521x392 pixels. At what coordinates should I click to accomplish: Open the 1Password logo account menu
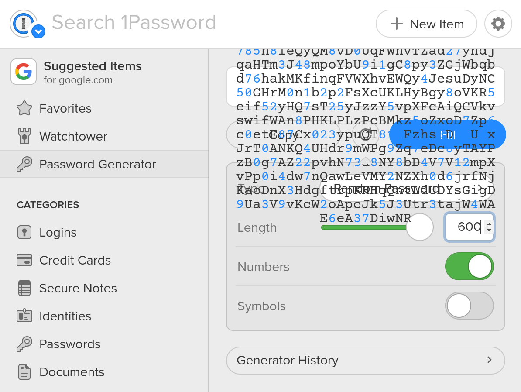point(27,24)
